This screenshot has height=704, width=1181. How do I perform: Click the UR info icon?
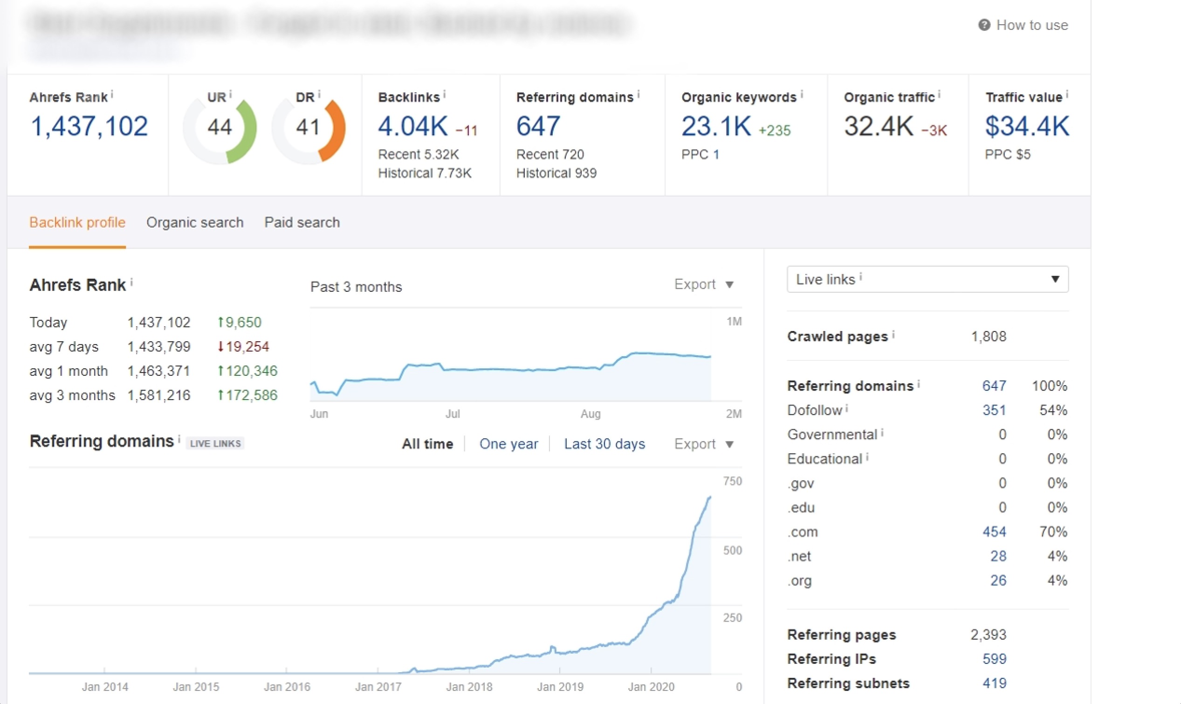[230, 94]
